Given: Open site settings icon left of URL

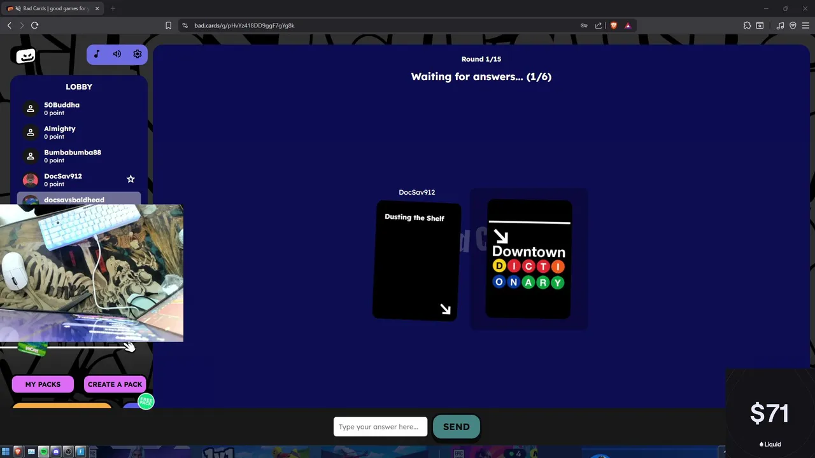Looking at the screenshot, I should pos(185,25).
